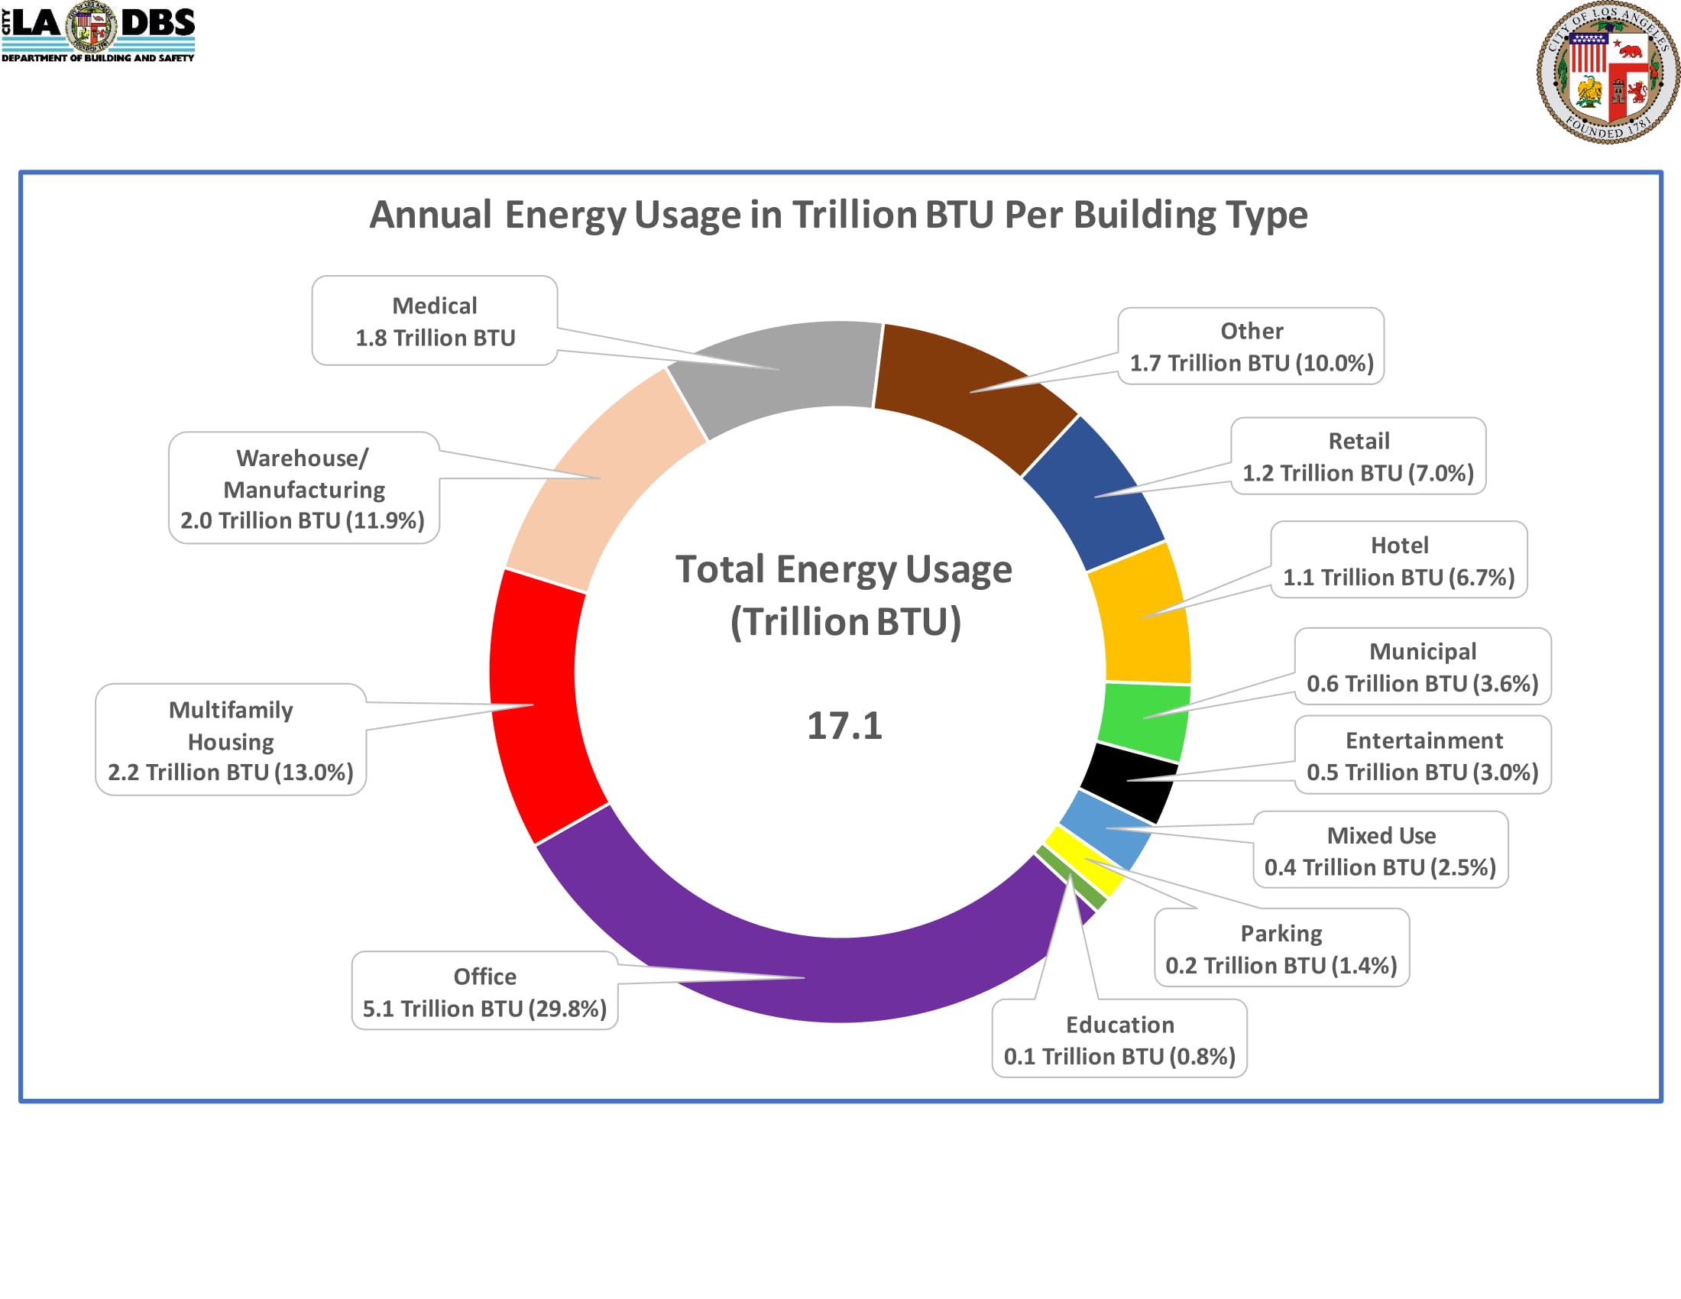Click the Total Energy Usage center text
This screenshot has height=1299, width=1681.
[844, 596]
